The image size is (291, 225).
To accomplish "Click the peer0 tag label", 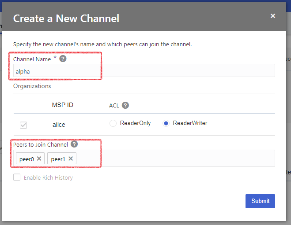I will tap(26, 159).
